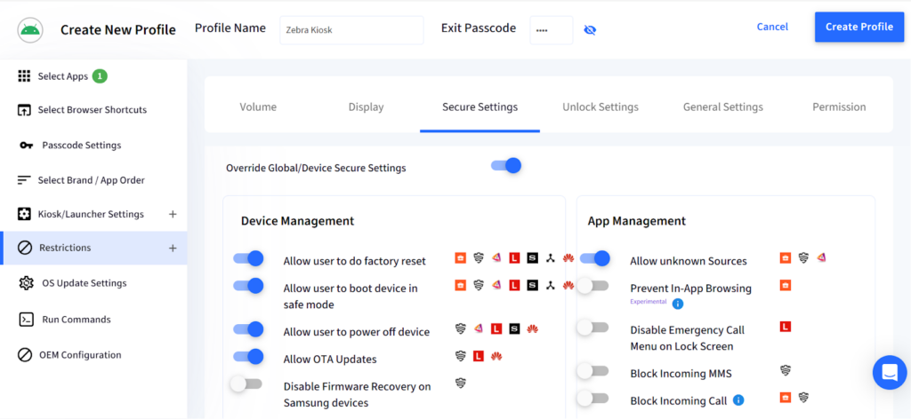This screenshot has width=911, height=419.
Task: Click the App Management heading
Action: coord(637,221)
